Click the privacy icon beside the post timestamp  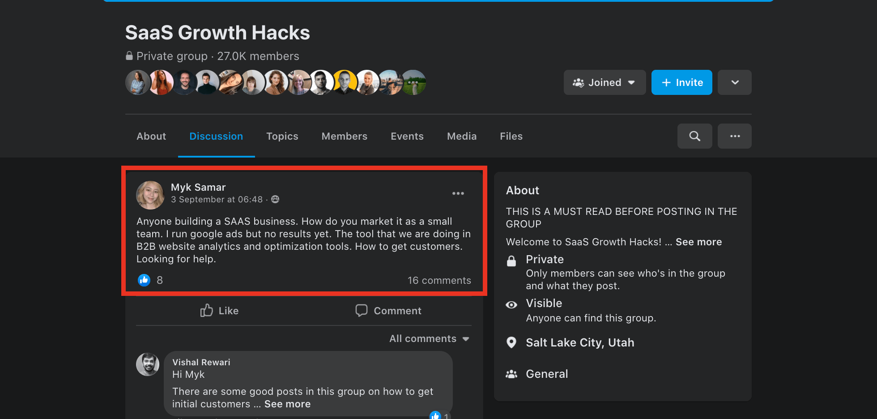click(275, 199)
